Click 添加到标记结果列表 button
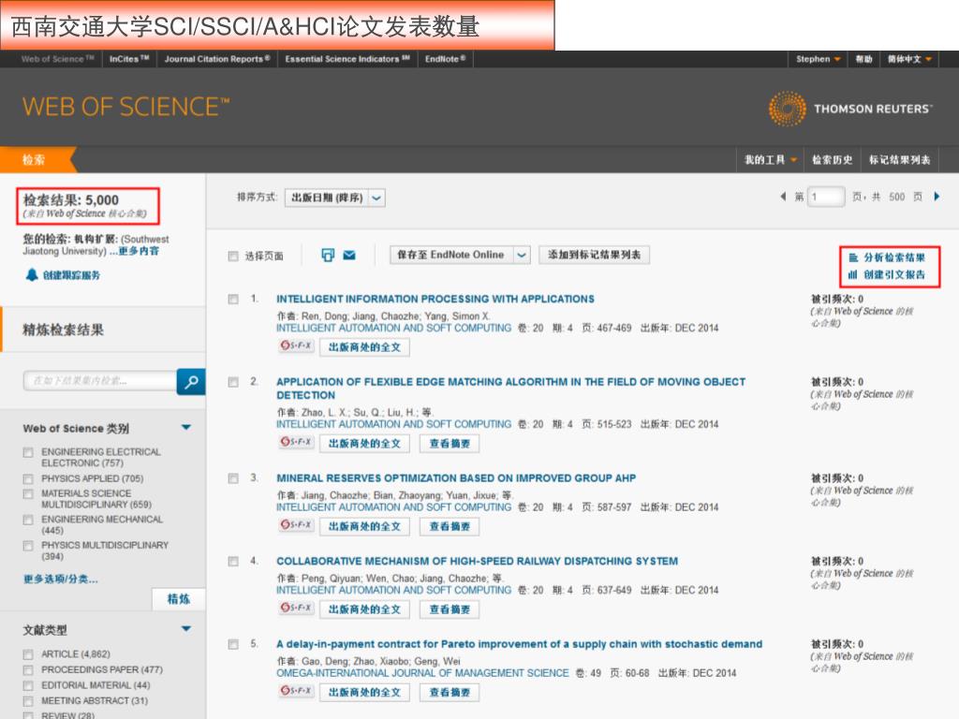This screenshot has height=719, width=959. click(594, 255)
